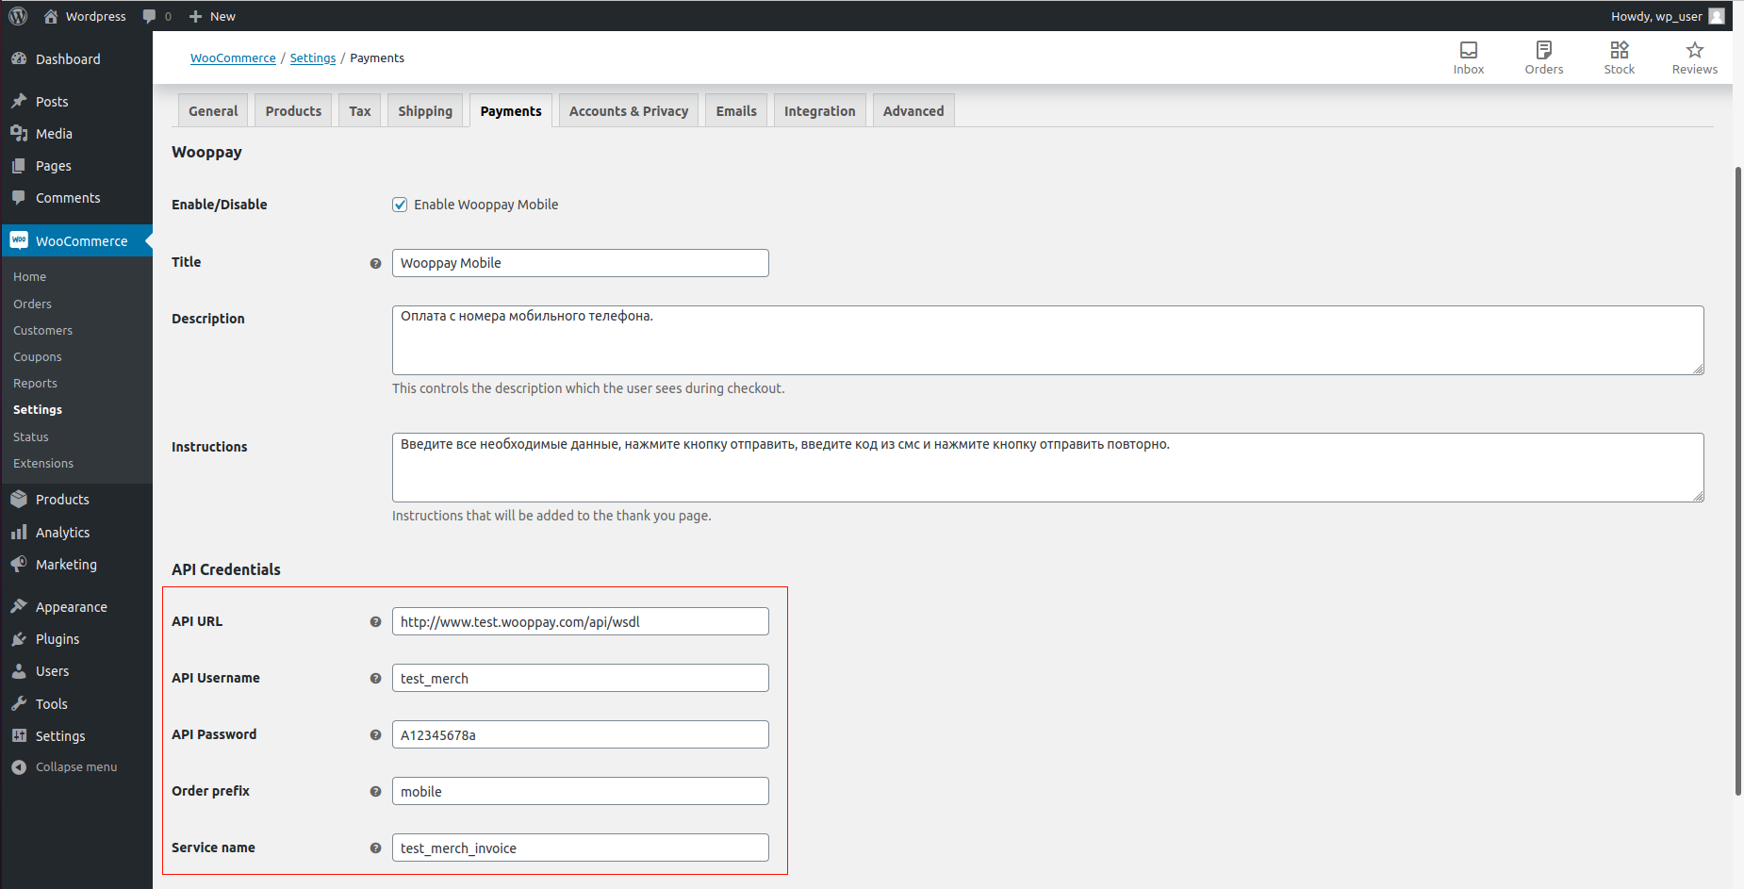Click inside the Instructions textarea
The width and height of the screenshot is (1744, 889).
click(1048, 468)
